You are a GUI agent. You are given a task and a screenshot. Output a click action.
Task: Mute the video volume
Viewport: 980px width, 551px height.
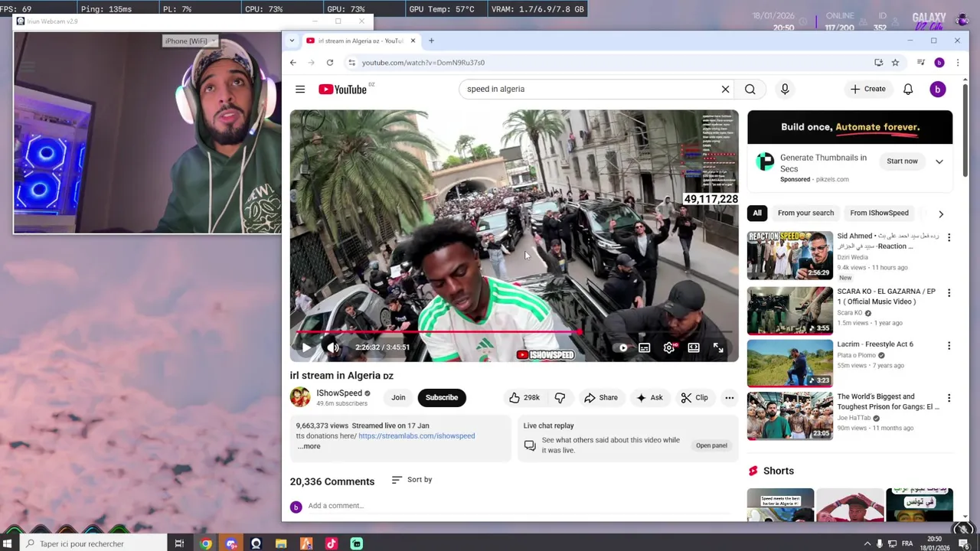click(x=333, y=347)
